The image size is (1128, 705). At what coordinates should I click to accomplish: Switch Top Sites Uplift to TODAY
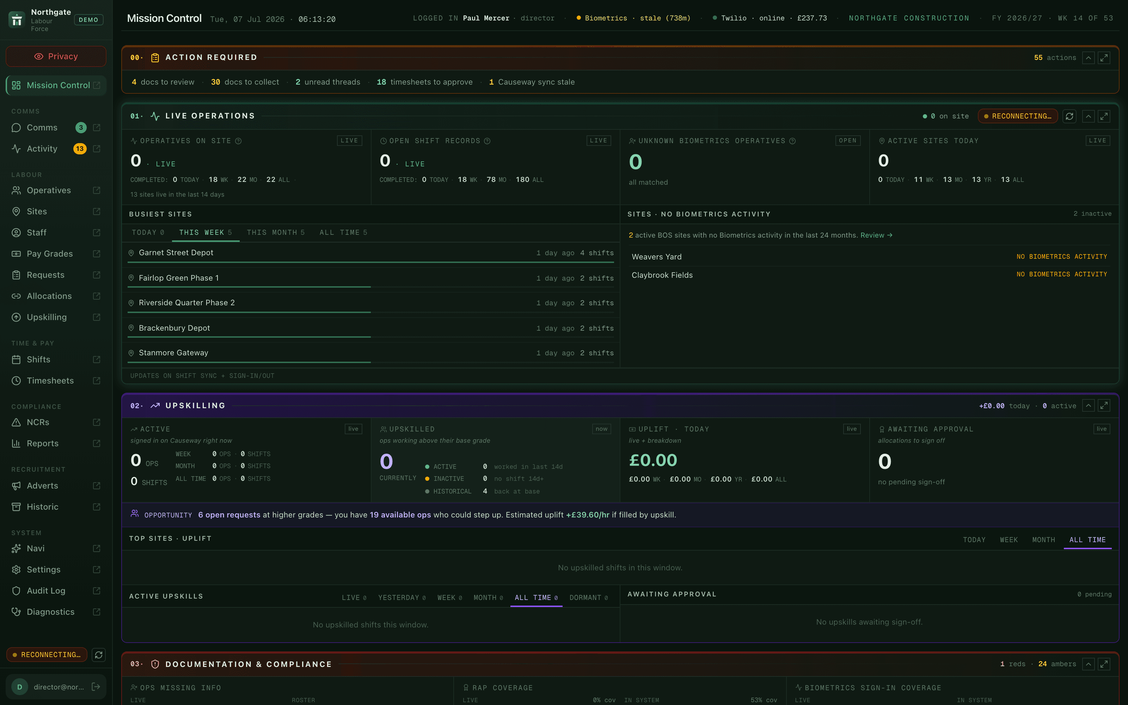974,539
